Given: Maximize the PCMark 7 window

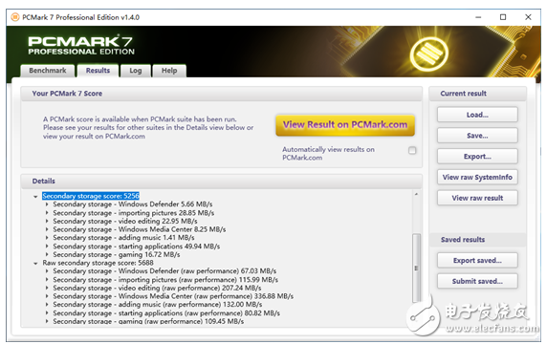Looking at the screenshot, I should pos(503,17).
